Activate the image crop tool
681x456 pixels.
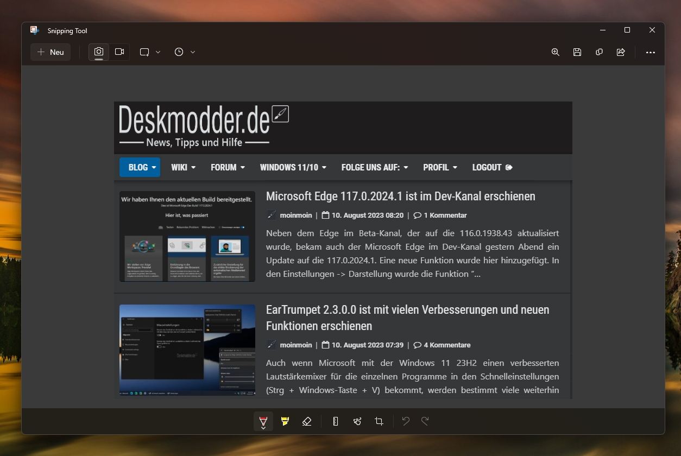[379, 421]
